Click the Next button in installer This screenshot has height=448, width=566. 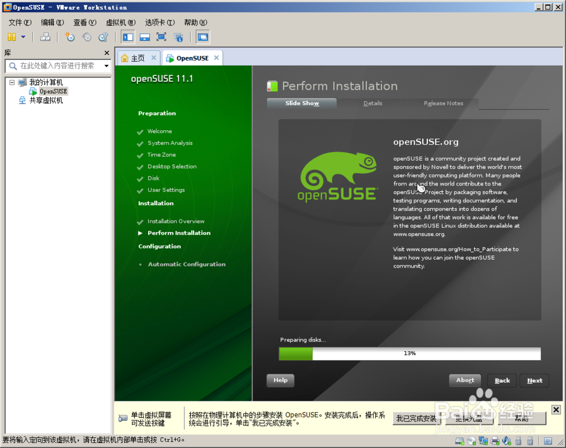click(x=535, y=381)
